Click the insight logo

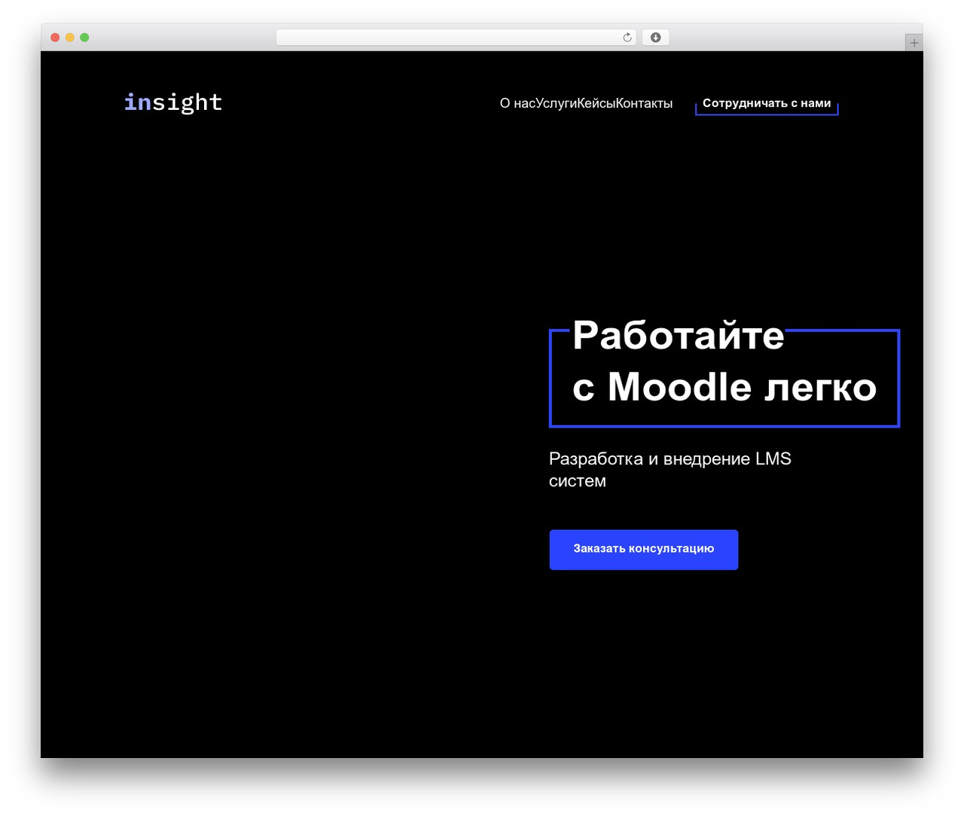coord(173,102)
